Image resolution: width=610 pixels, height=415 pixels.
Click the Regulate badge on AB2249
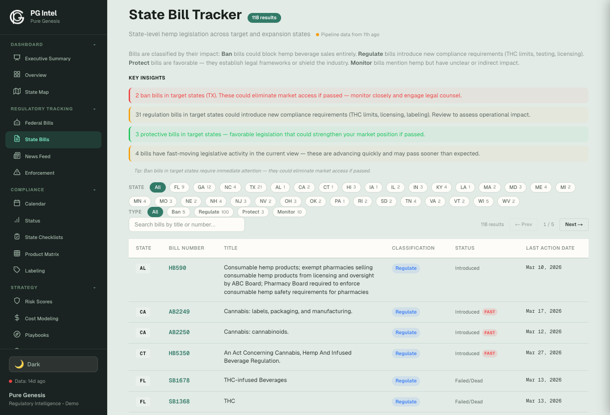click(405, 312)
